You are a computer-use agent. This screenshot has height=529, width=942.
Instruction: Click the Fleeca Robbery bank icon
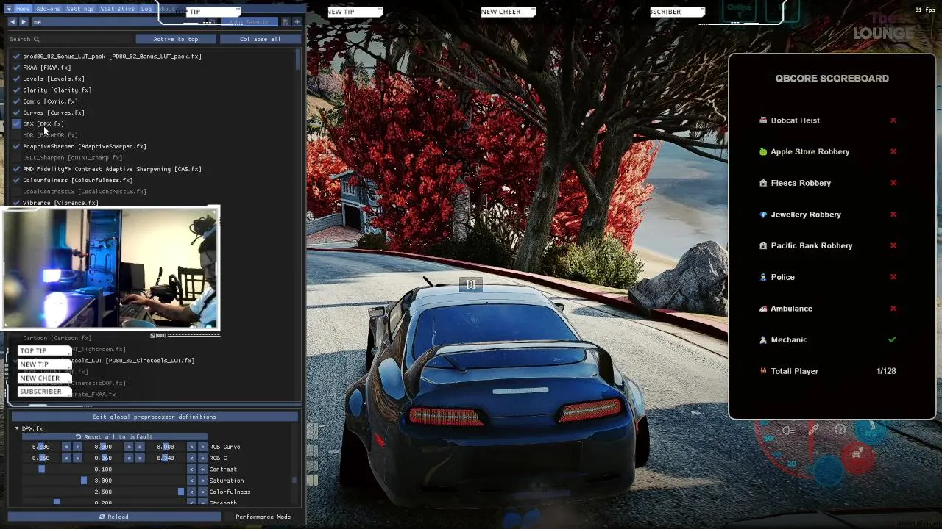(763, 183)
